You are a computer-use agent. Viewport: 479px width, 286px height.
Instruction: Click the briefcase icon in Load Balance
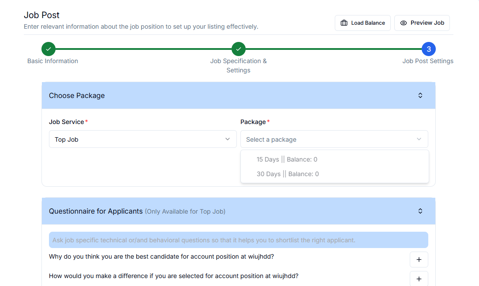(344, 23)
